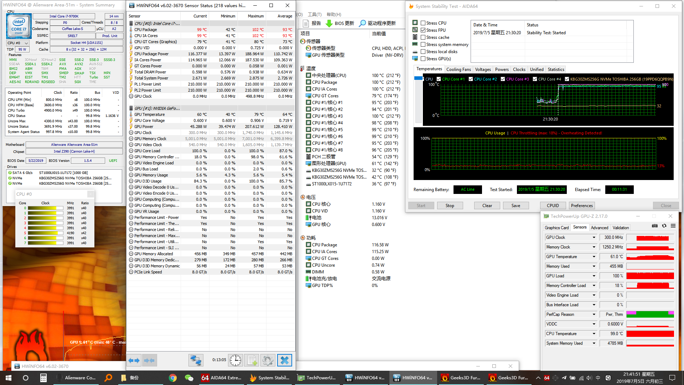Enable Stress system memory checkbox
This screenshot has height=385, width=684.
pyautogui.click(x=423, y=44)
